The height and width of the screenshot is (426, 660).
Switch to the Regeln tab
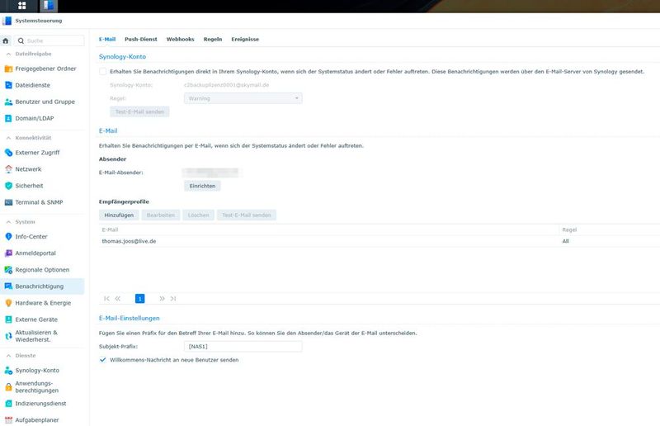coord(213,39)
